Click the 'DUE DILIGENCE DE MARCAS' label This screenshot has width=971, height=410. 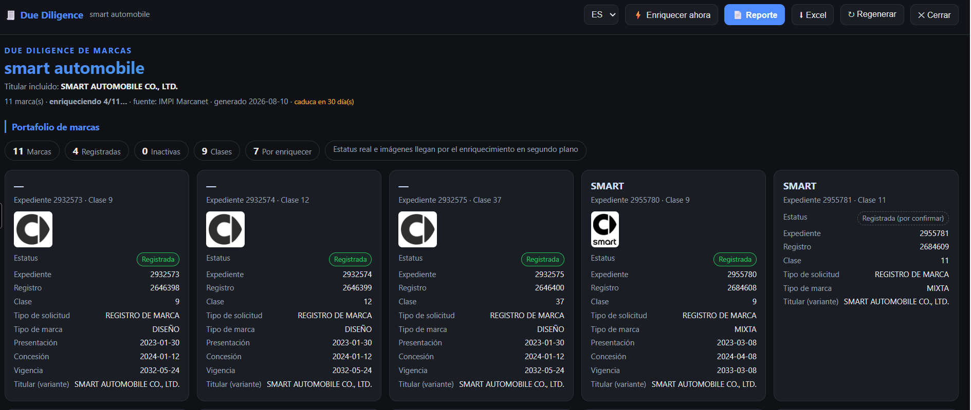[x=68, y=51]
